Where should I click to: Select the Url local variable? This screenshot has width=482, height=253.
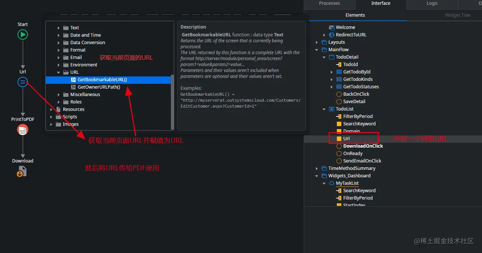pos(347,139)
